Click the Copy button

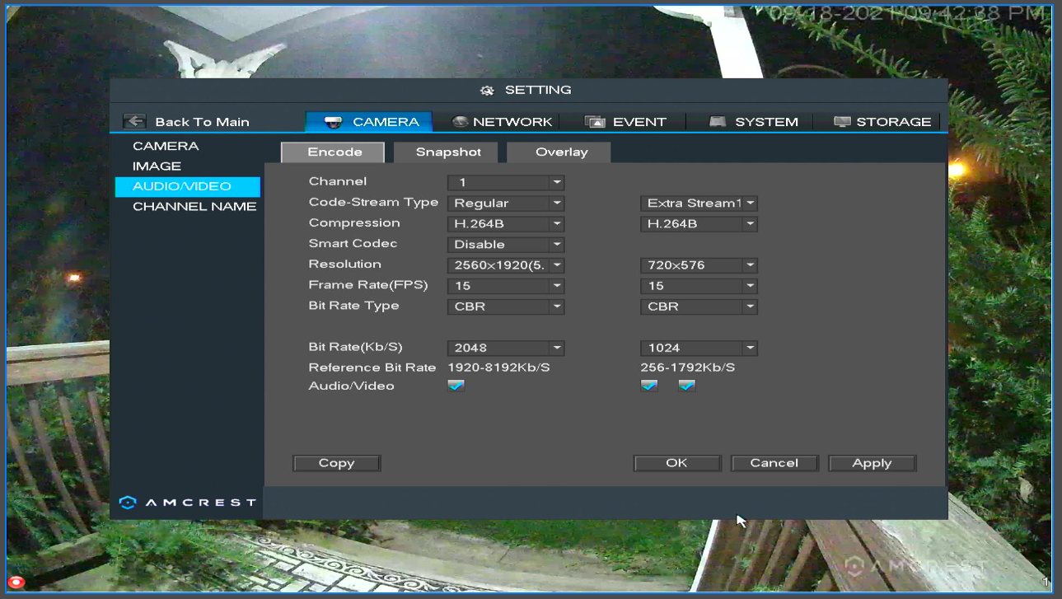336,463
